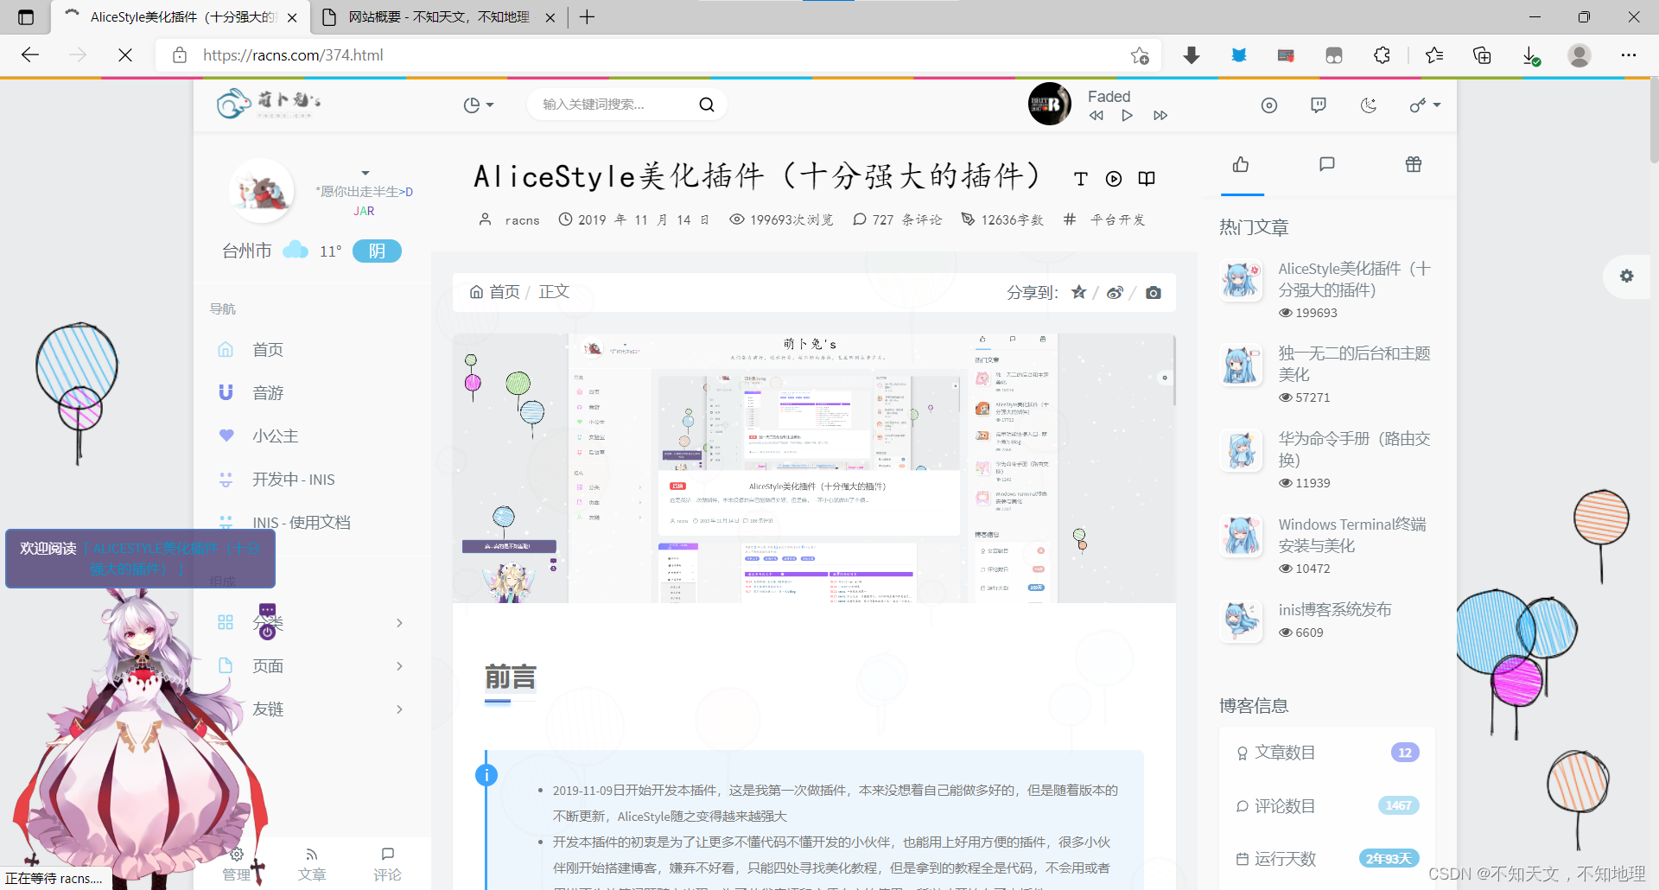1659x890 pixels.
Task: Go back in browser
Action: pos(30,55)
